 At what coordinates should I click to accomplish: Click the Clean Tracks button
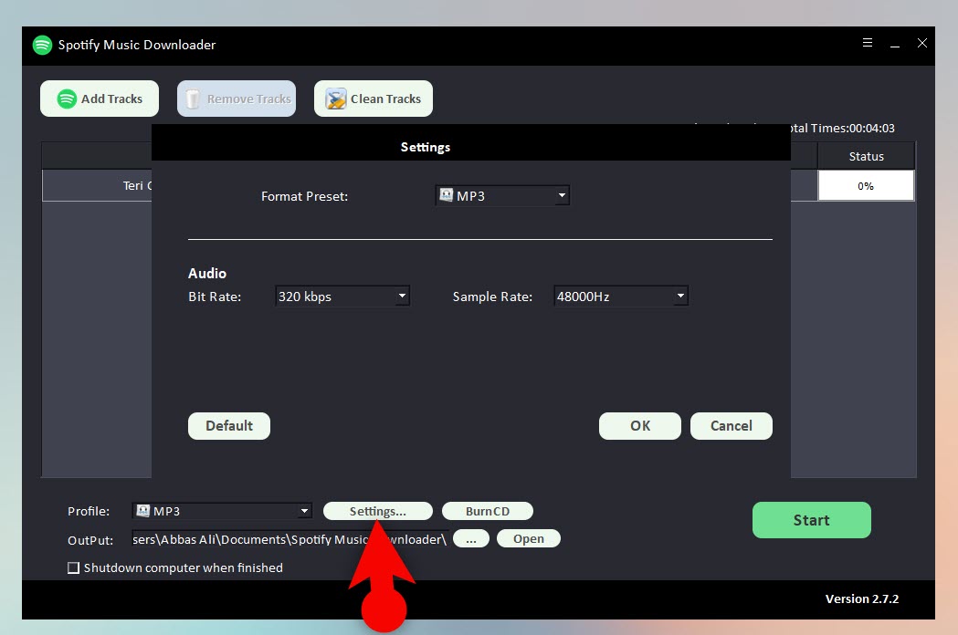point(374,99)
